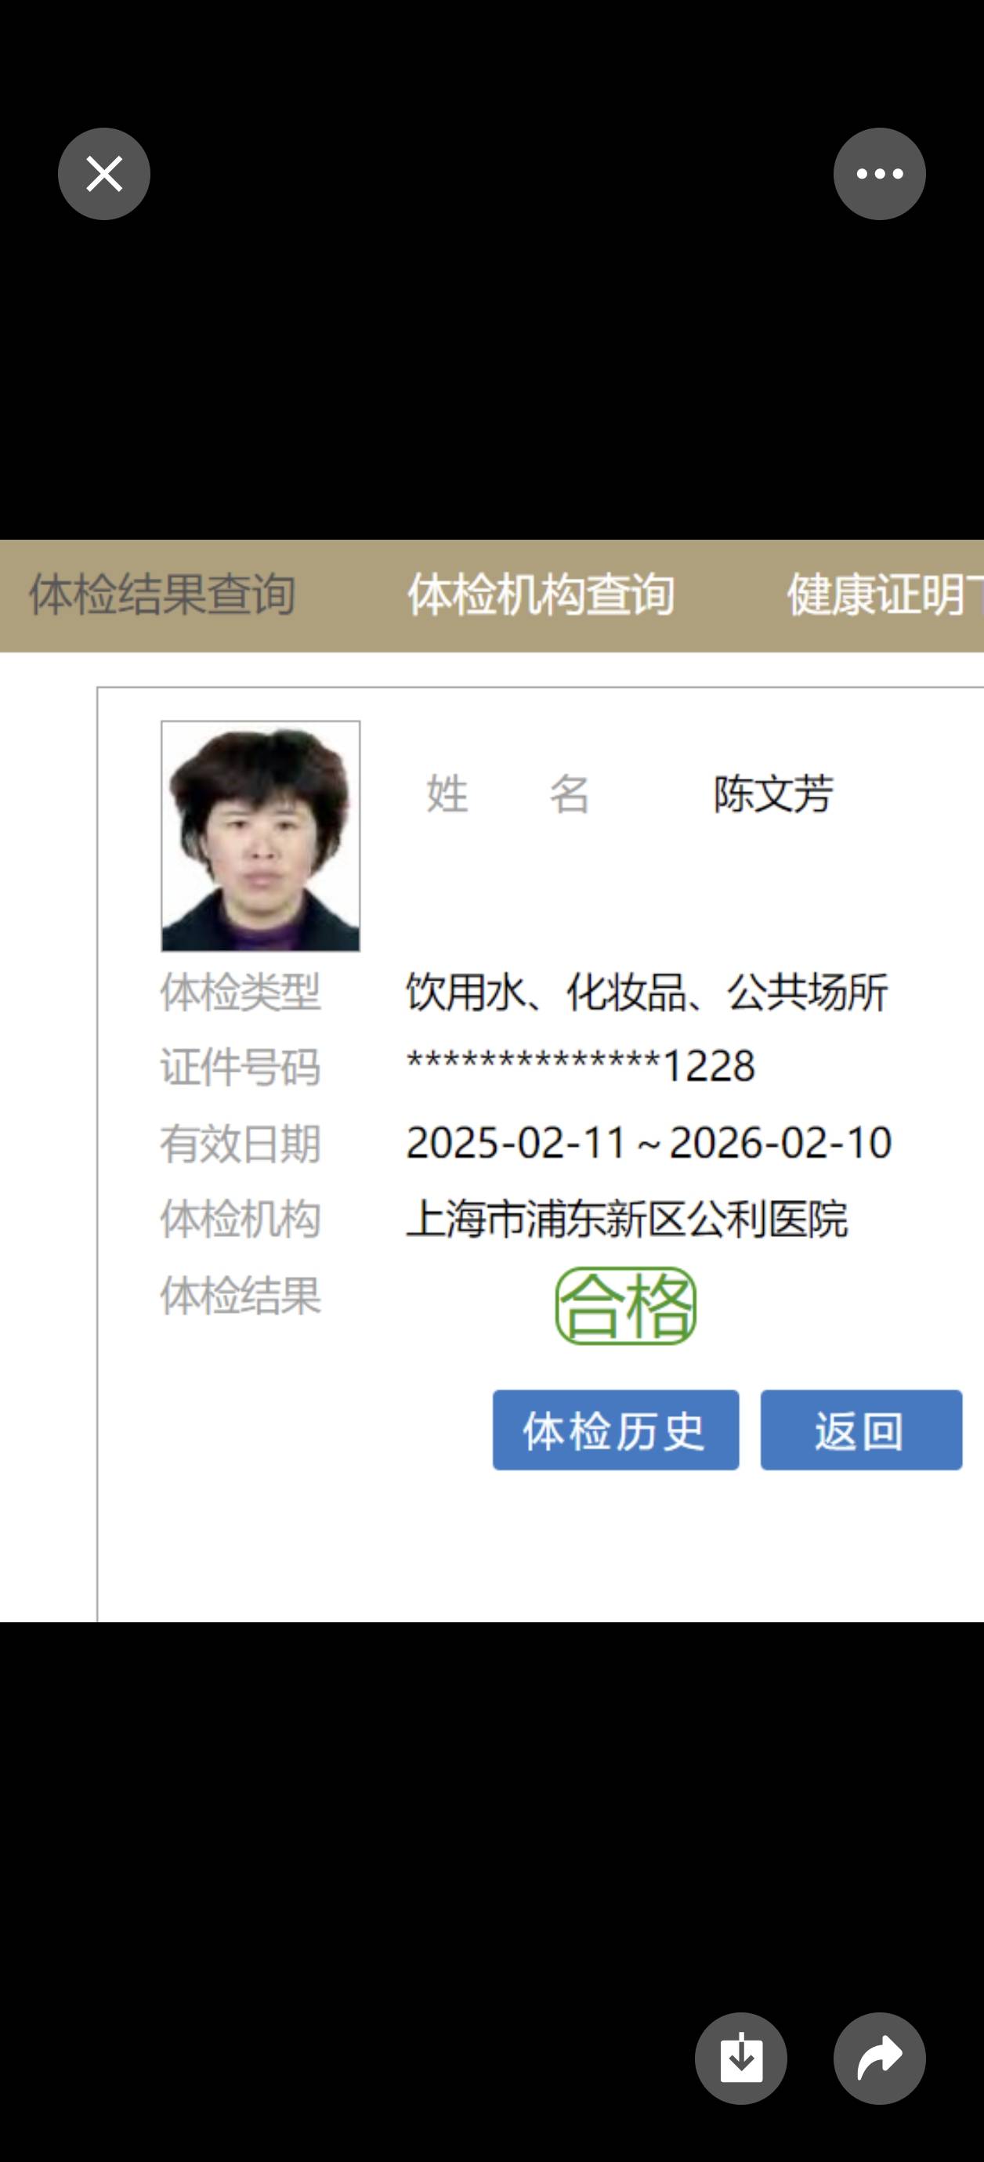Switch to the 体检结果查询 tab
Viewport: 984px width, 2162px height.
point(162,595)
